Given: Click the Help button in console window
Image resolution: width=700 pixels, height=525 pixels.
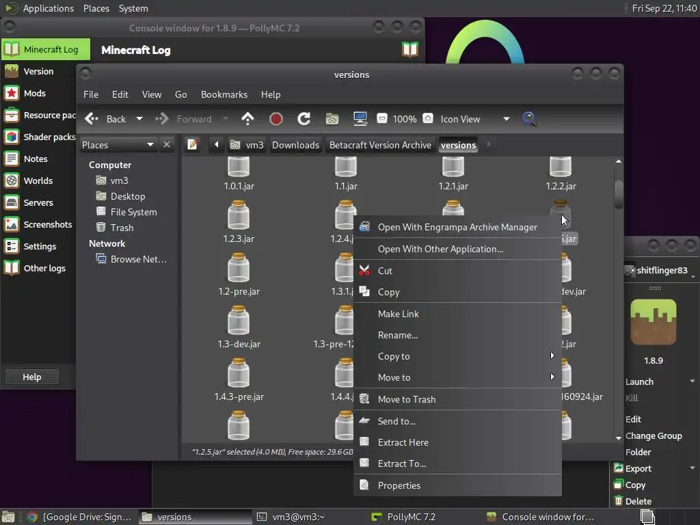Looking at the screenshot, I should [31, 377].
